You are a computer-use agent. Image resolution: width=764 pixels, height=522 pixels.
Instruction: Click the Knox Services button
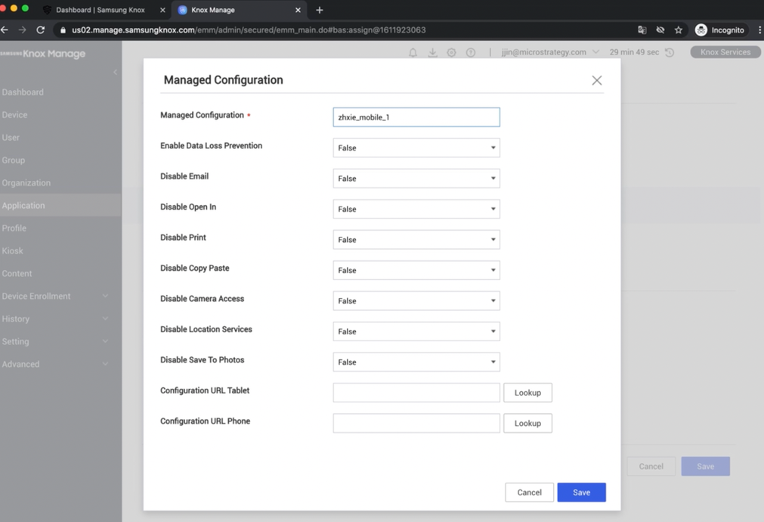pyautogui.click(x=725, y=52)
